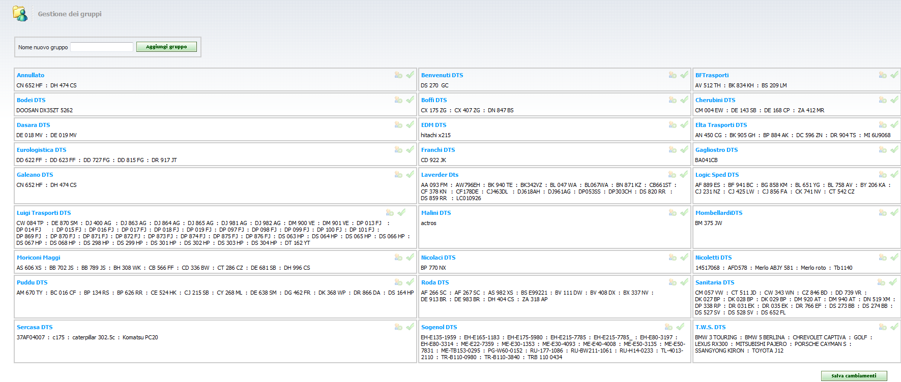Green checkmark for Puddu DTS group
Viewport: 901px width, 382px height.
pos(410,282)
